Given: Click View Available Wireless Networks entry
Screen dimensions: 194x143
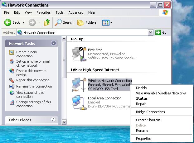Looking at the screenshot, I should (x=161, y=93).
